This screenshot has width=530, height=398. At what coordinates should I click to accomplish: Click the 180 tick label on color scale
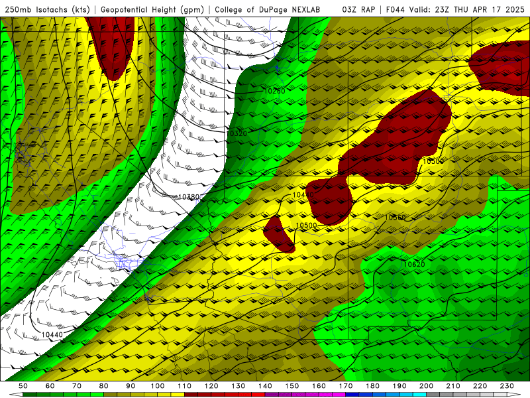pos(372,386)
